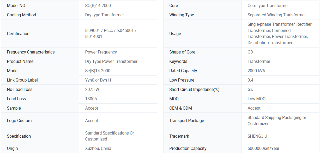Click the 2000 kVA rated capacity value

point(256,71)
